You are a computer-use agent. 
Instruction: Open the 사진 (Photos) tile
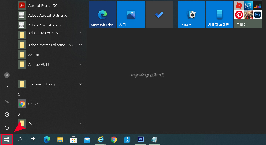click(x=131, y=15)
